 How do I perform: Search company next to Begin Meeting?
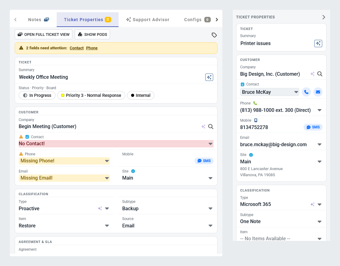tap(211, 127)
